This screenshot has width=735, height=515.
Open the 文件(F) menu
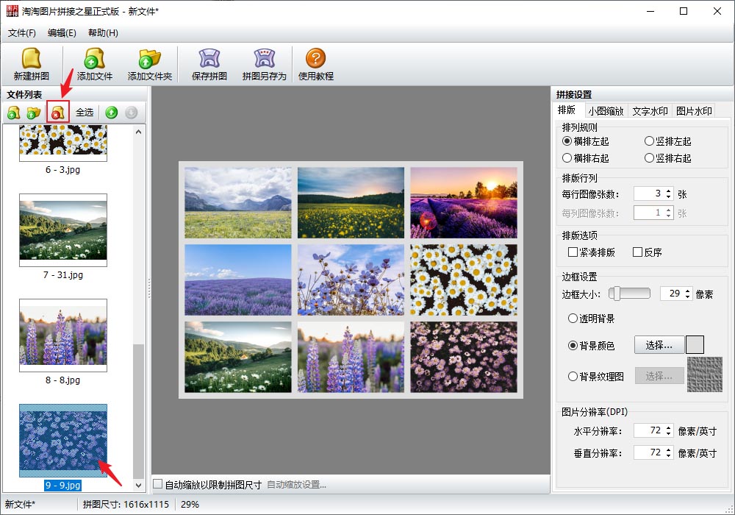click(21, 33)
